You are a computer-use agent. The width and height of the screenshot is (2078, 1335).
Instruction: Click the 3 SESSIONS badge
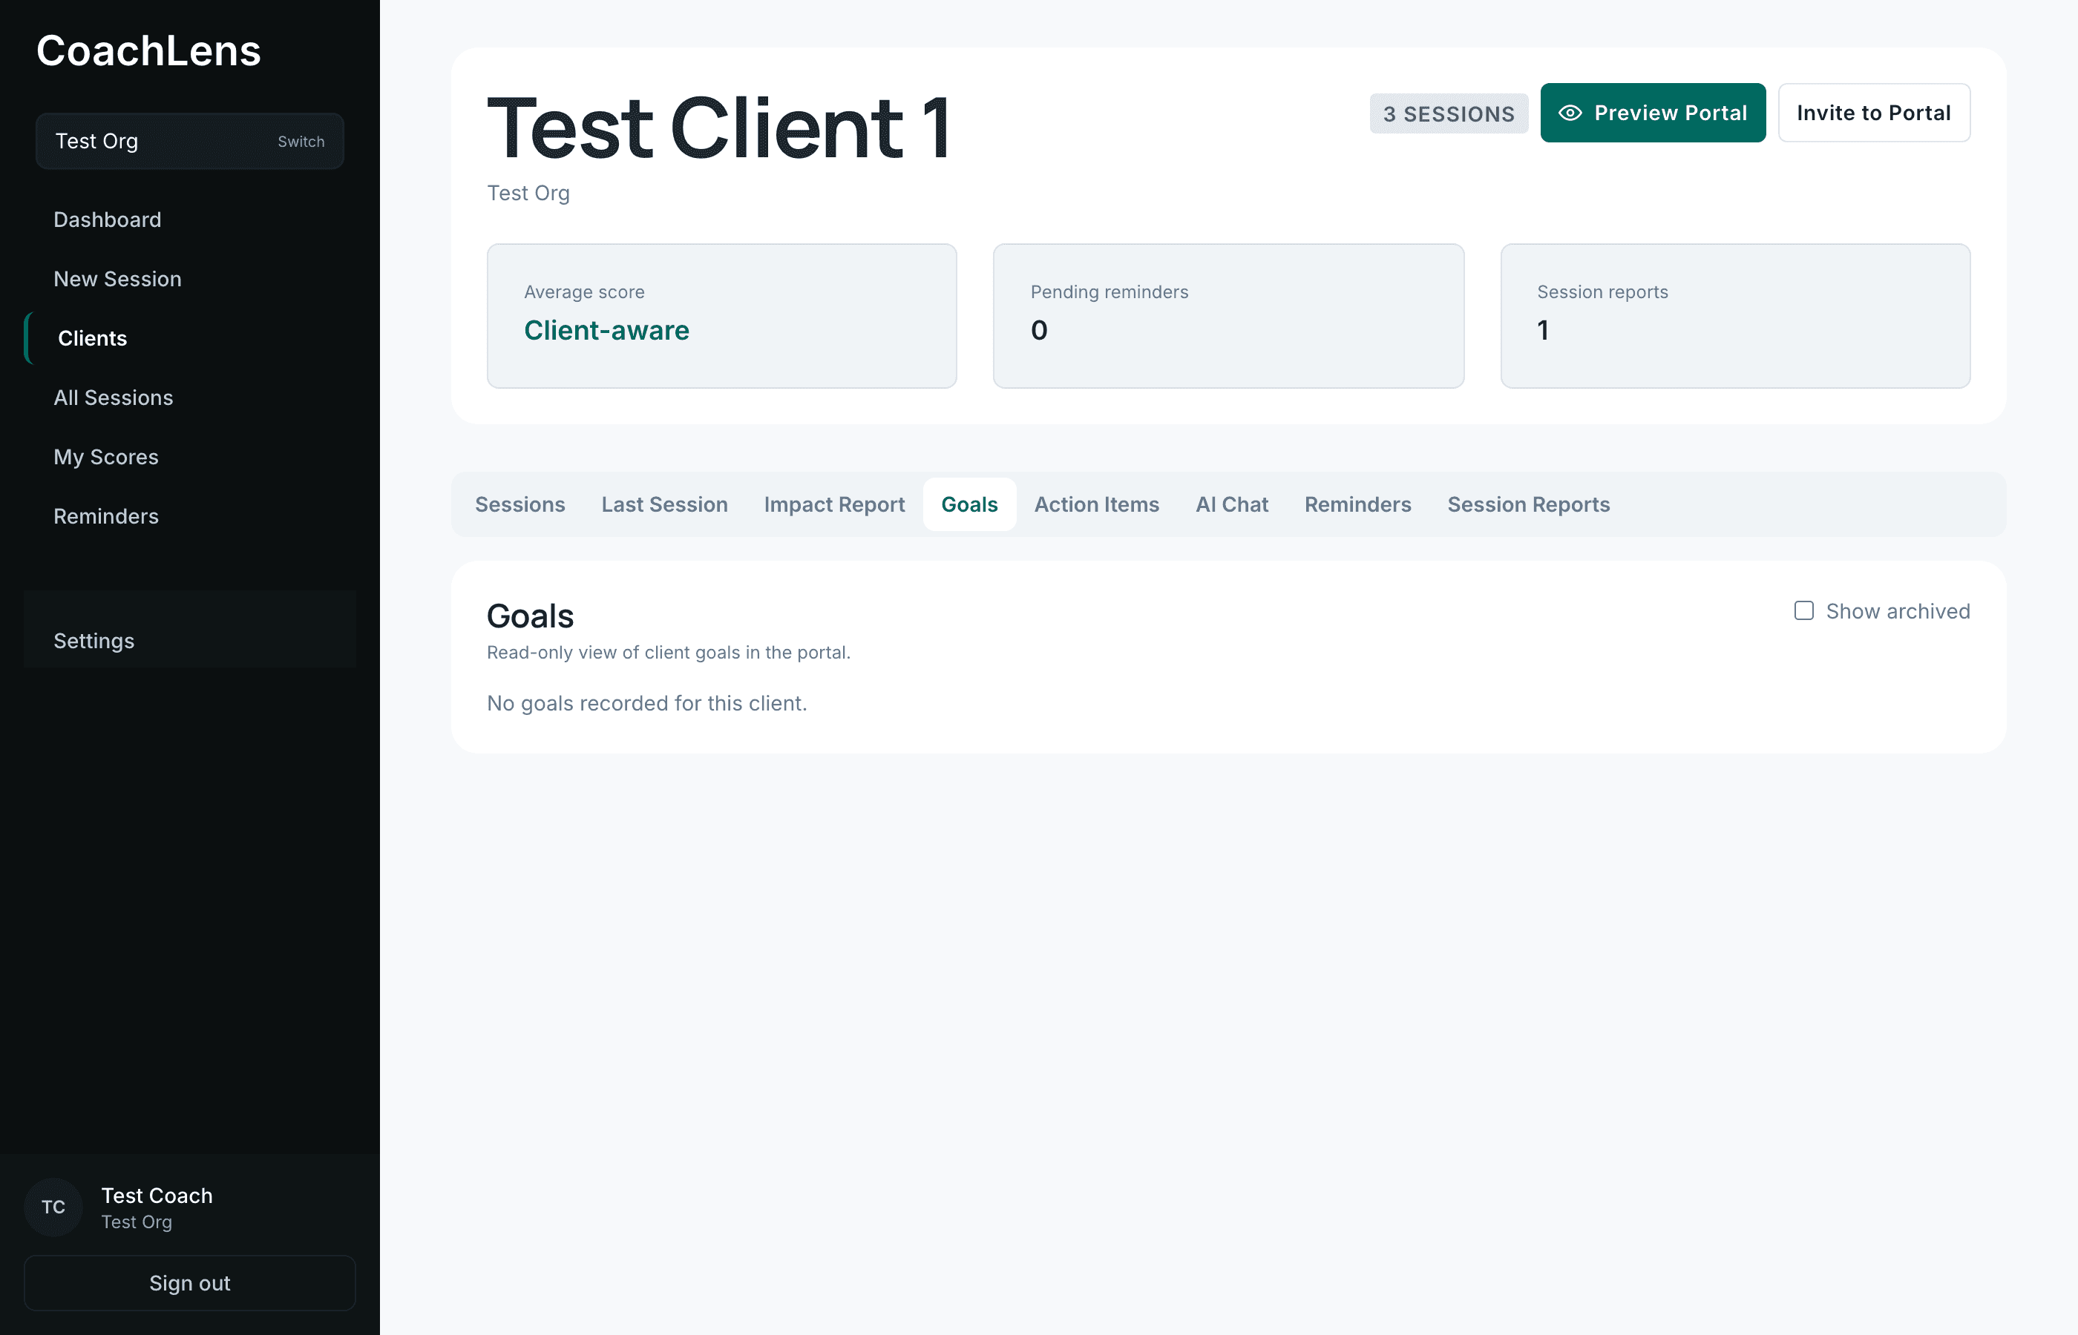1449,113
